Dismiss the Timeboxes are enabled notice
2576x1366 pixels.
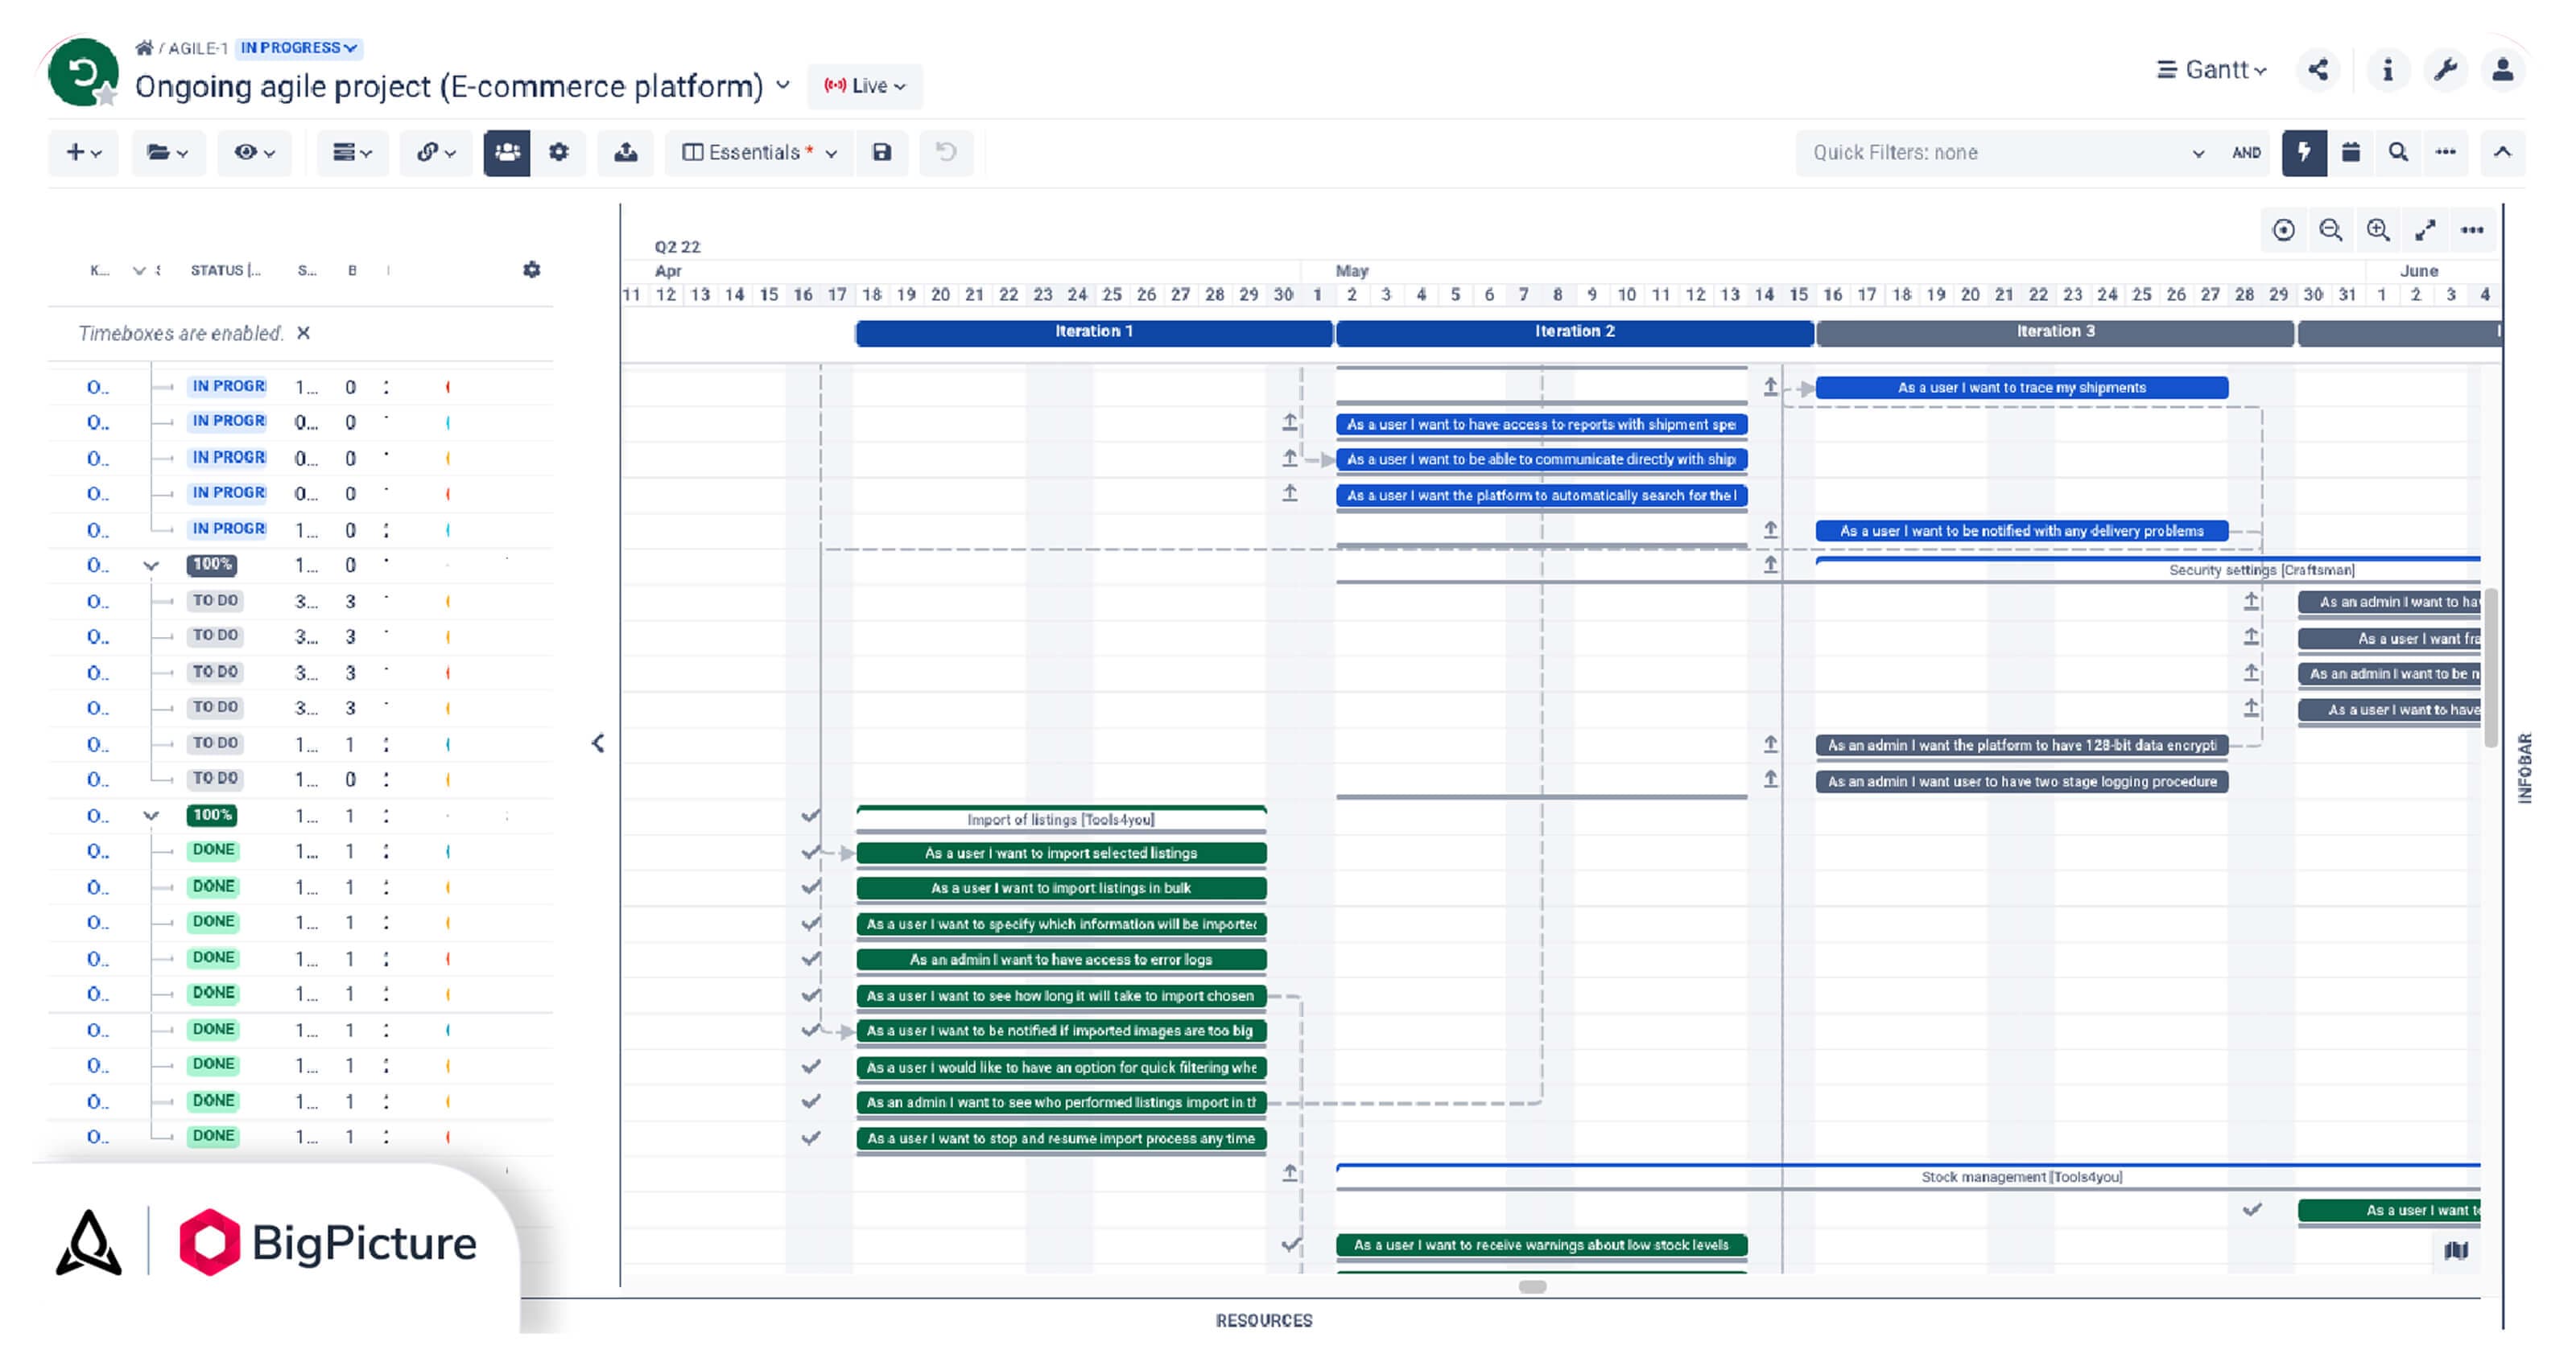point(304,333)
